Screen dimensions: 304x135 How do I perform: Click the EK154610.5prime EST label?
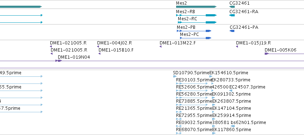pos(229,73)
